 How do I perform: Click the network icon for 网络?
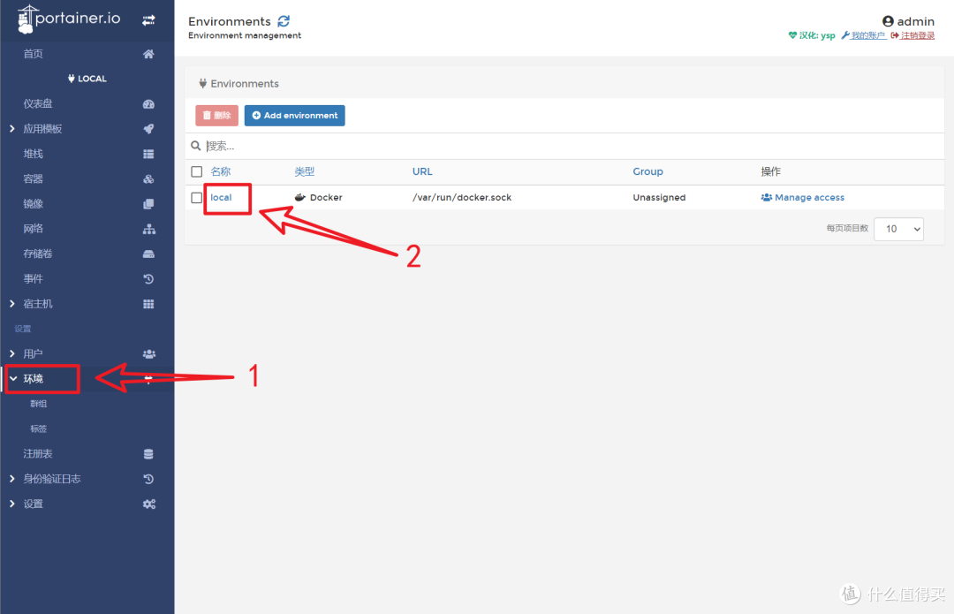pos(148,229)
